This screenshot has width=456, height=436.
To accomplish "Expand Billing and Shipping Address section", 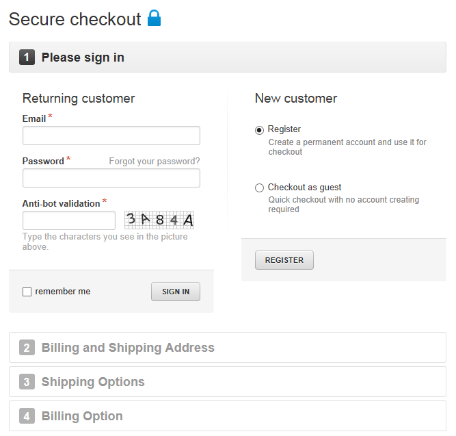I will [x=128, y=348].
